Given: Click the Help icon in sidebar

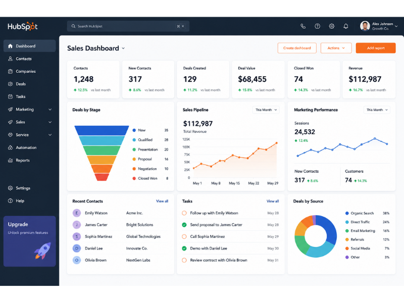Looking at the screenshot, I should (x=10, y=200).
